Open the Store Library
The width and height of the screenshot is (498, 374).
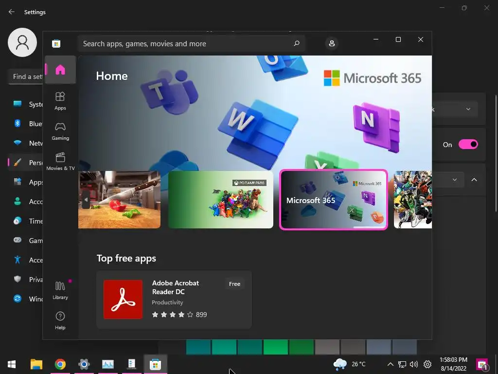pyautogui.click(x=60, y=290)
